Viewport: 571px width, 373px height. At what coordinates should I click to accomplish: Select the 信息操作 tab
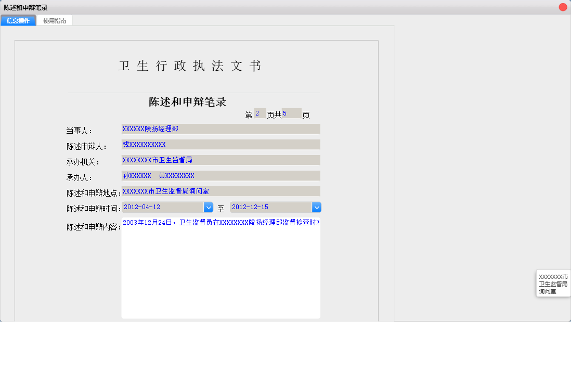(18, 20)
